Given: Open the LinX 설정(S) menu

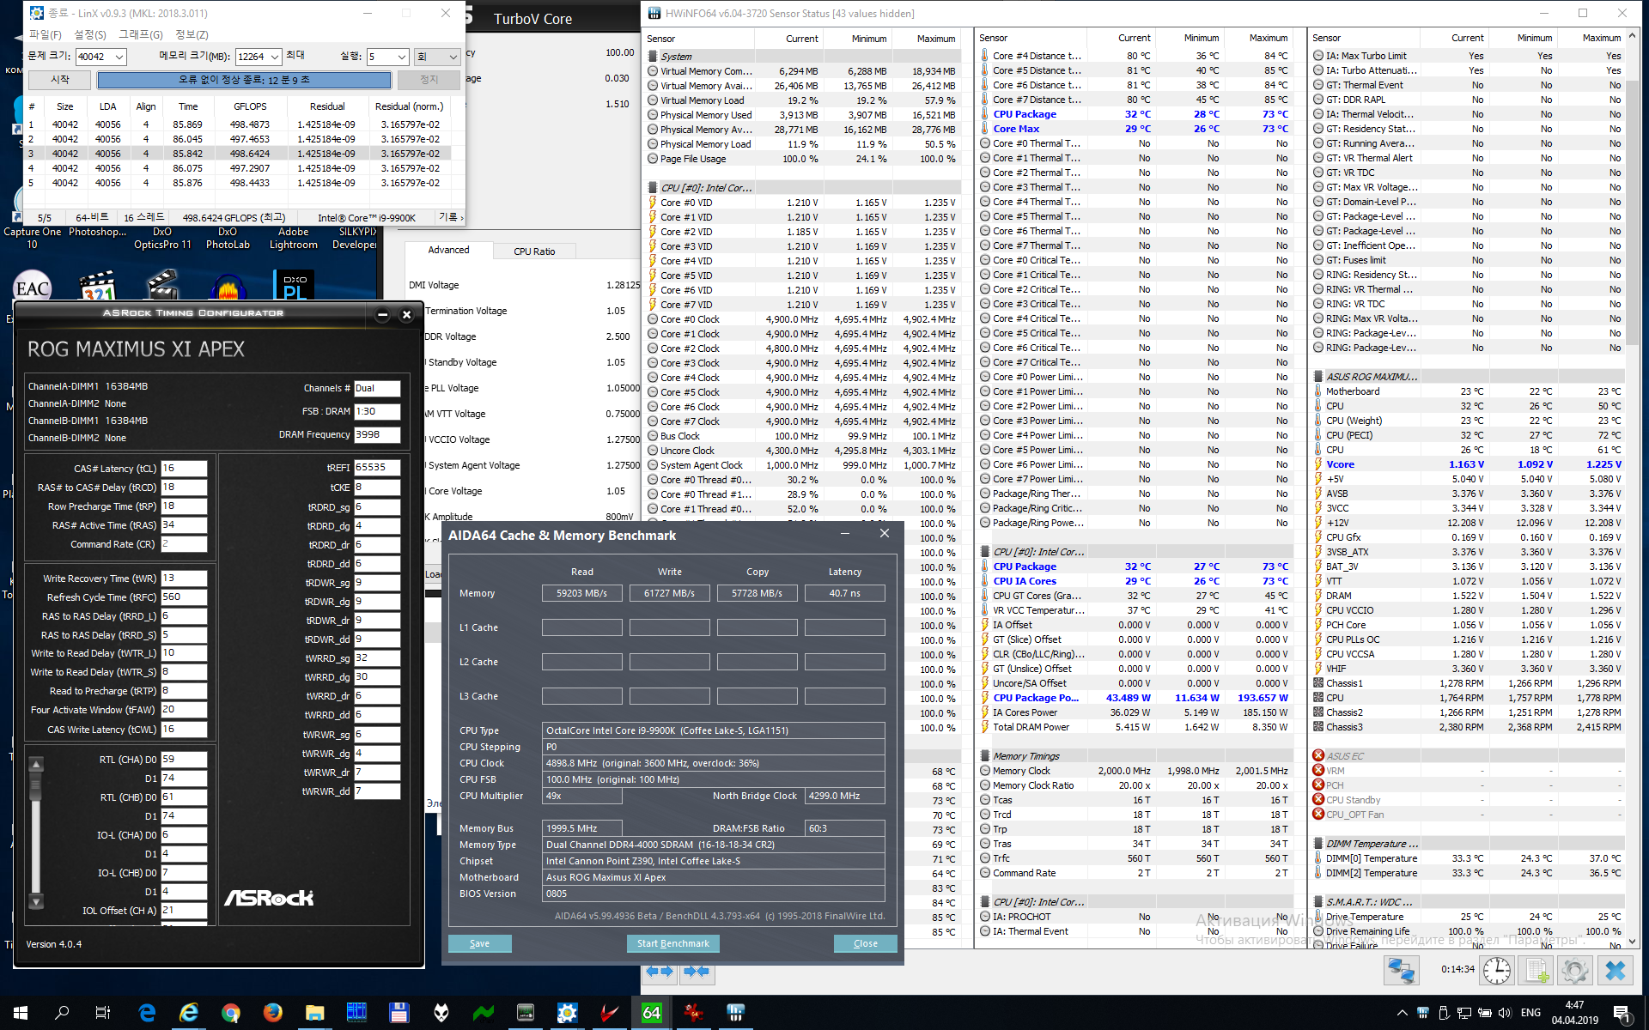Looking at the screenshot, I should point(89,34).
